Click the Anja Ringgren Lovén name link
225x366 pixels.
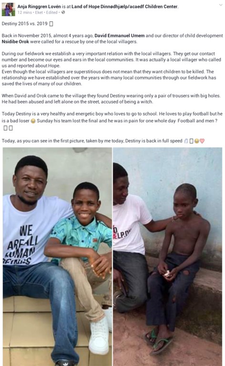coord(39,7)
